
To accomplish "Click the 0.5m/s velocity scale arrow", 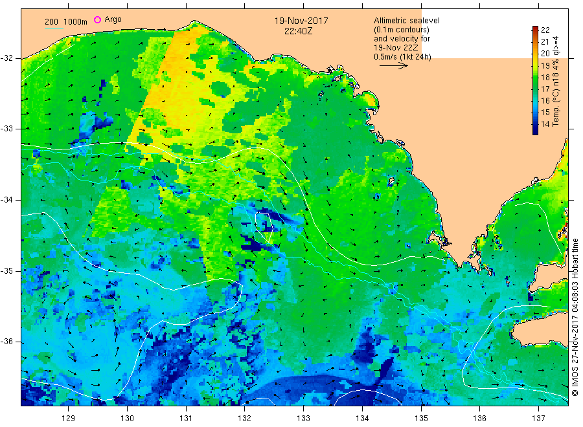I will click(x=394, y=66).
